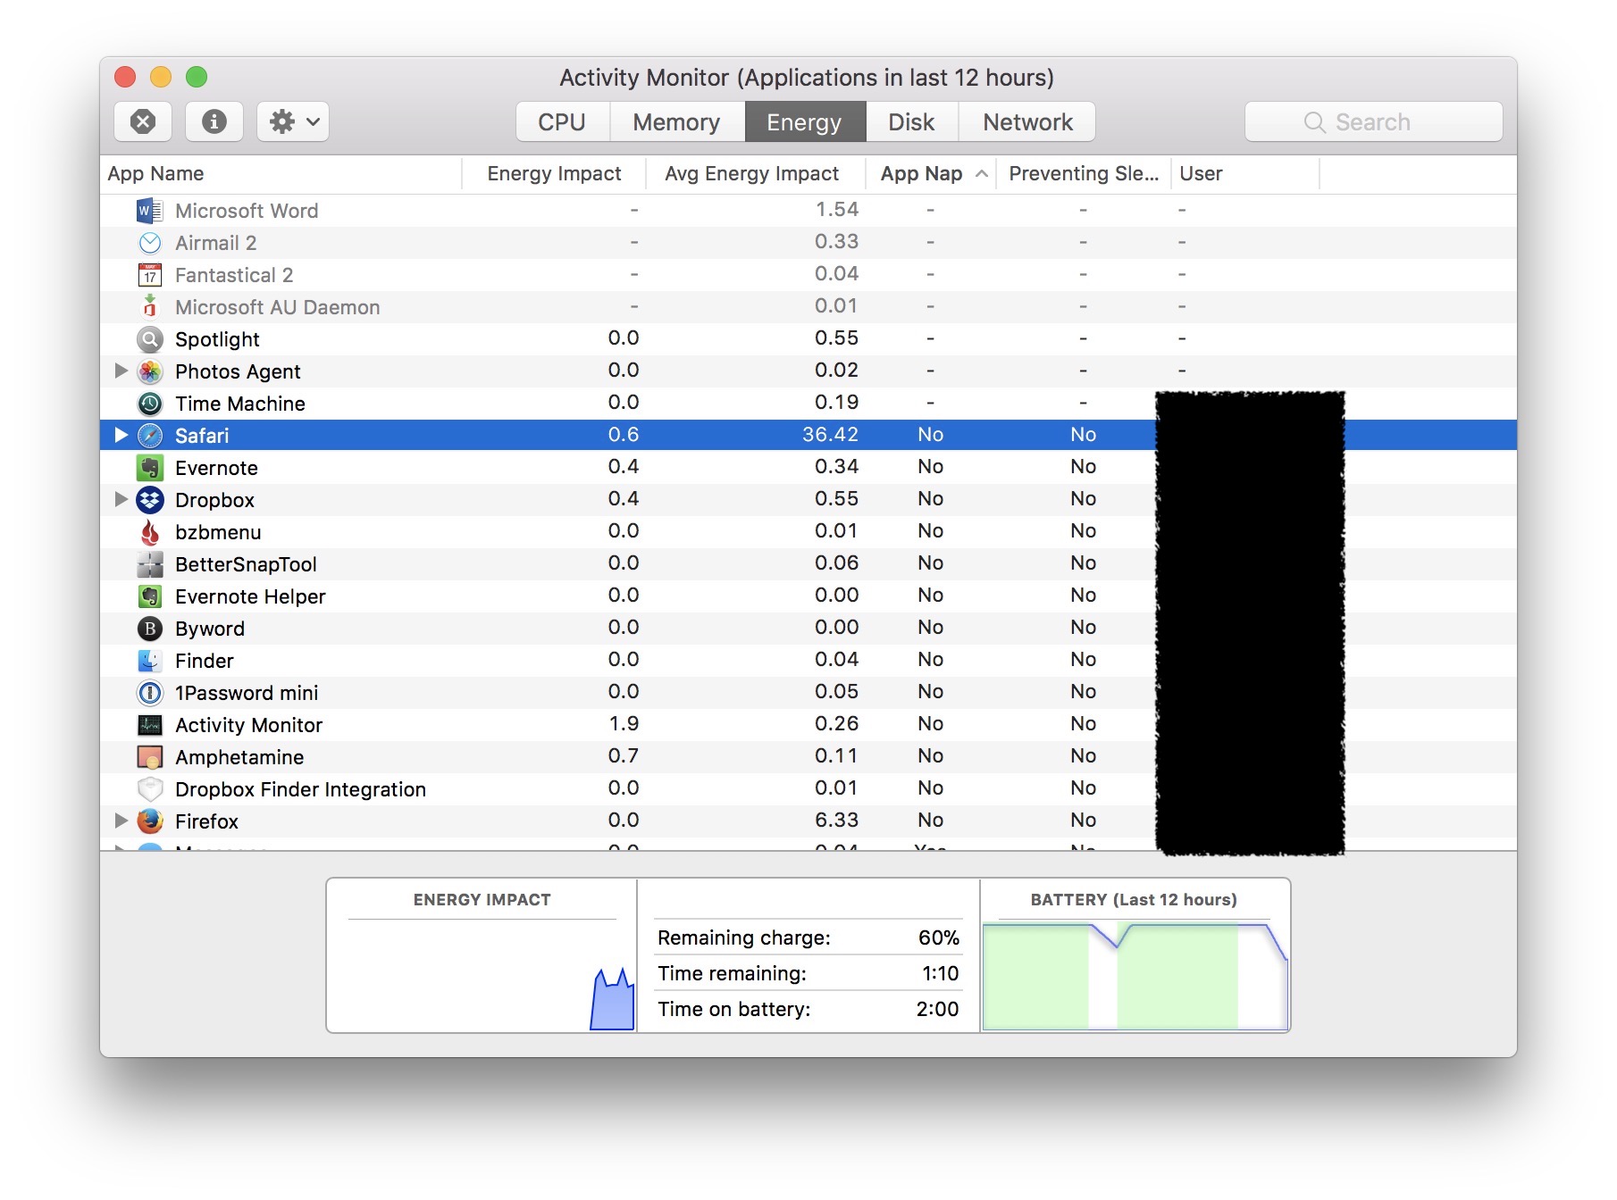Viewport: 1617px width, 1200px height.
Task: Click the Evernote elephant icon
Action: point(150,468)
